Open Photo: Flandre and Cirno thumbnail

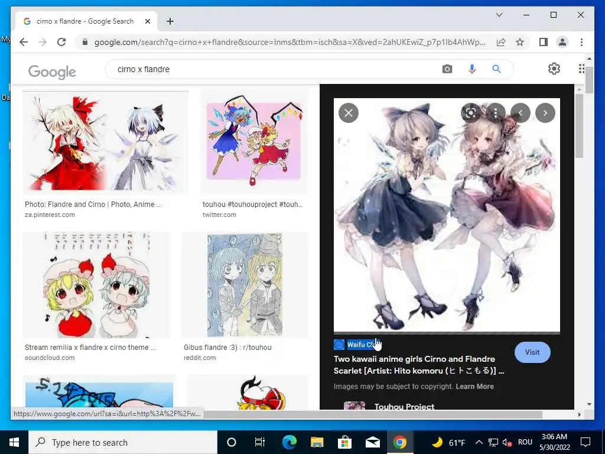click(105, 141)
